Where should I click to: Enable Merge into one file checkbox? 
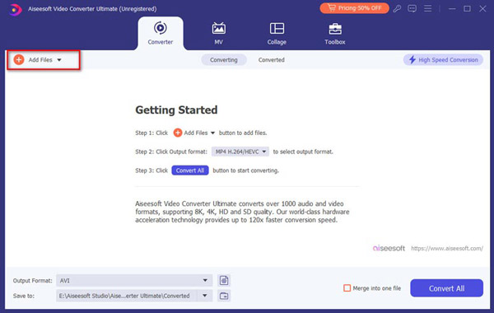coord(347,288)
